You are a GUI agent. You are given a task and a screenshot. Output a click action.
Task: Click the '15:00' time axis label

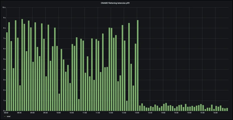click(x=189, y=113)
